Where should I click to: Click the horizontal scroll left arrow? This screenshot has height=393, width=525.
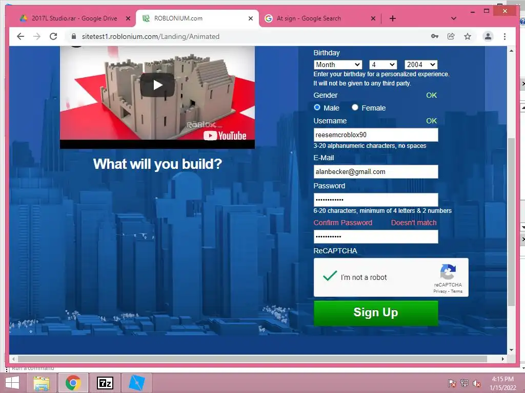click(13, 359)
